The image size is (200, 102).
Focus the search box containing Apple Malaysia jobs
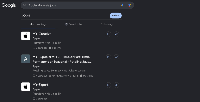coord(77,5)
